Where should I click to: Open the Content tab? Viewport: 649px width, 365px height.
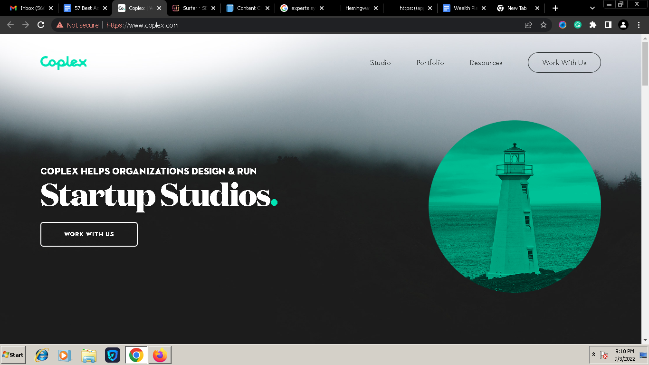click(248, 8)
